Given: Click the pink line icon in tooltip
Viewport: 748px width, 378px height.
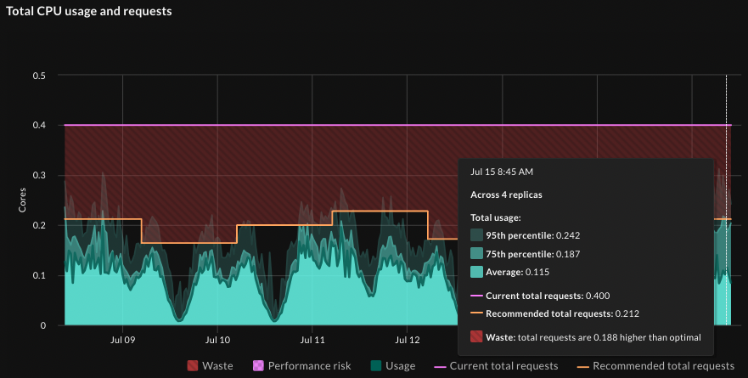Looking at the screenshot, I should pyautogui.click(x=476, y=296).
